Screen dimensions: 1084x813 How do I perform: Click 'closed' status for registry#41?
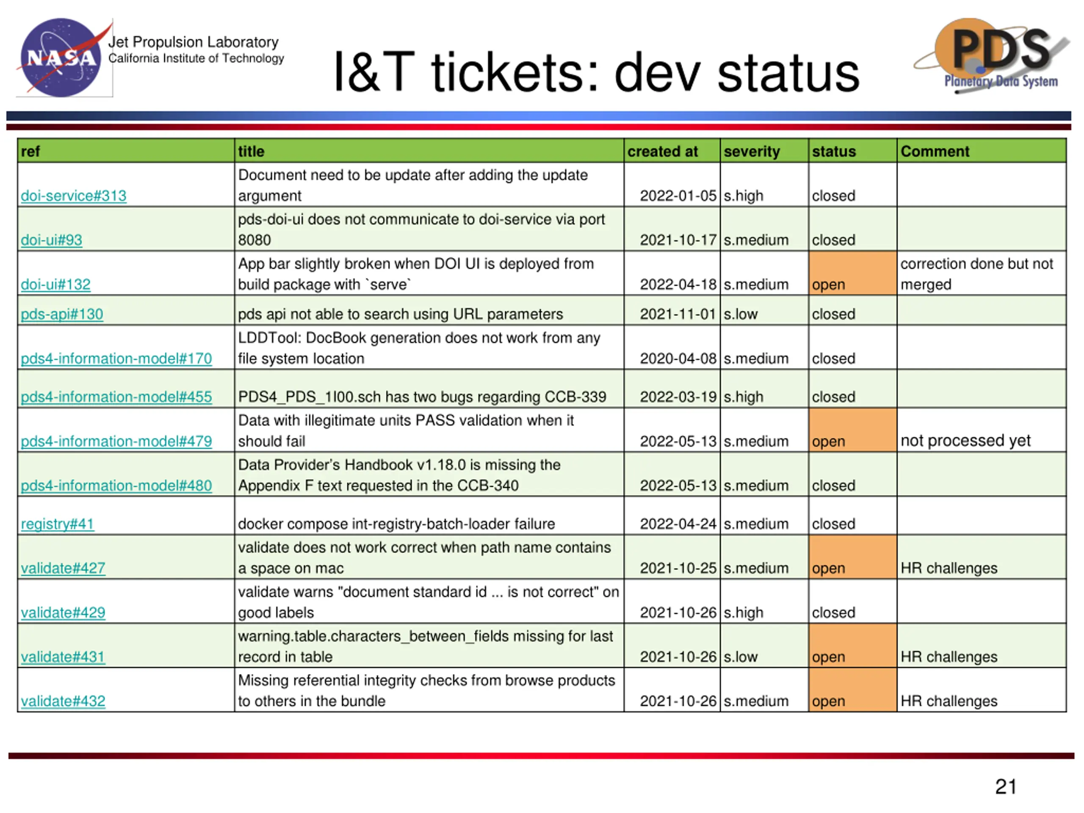click(x=833, y=523)
